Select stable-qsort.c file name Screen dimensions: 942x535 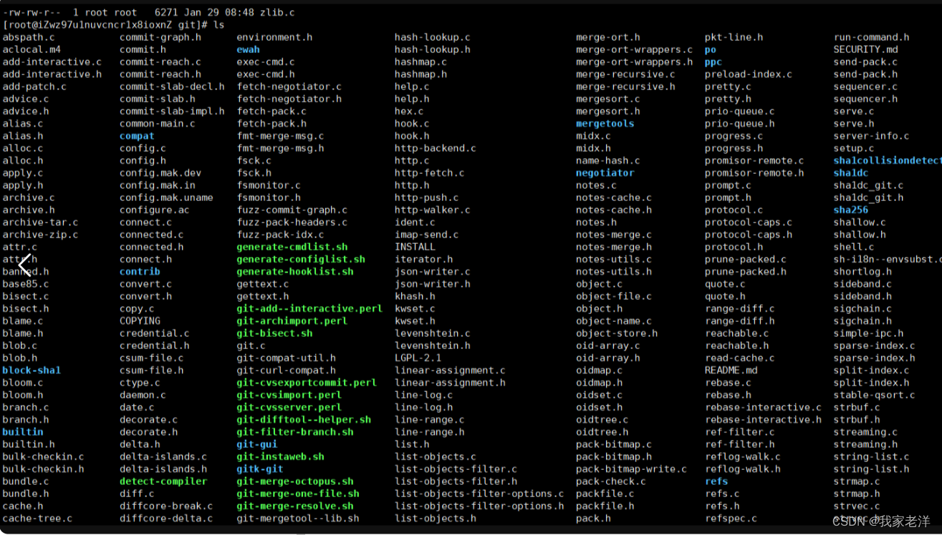click(x=874, y=395)
